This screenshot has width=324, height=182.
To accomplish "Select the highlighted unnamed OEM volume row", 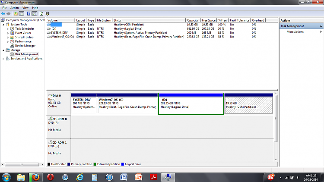I will pos(56,25).
